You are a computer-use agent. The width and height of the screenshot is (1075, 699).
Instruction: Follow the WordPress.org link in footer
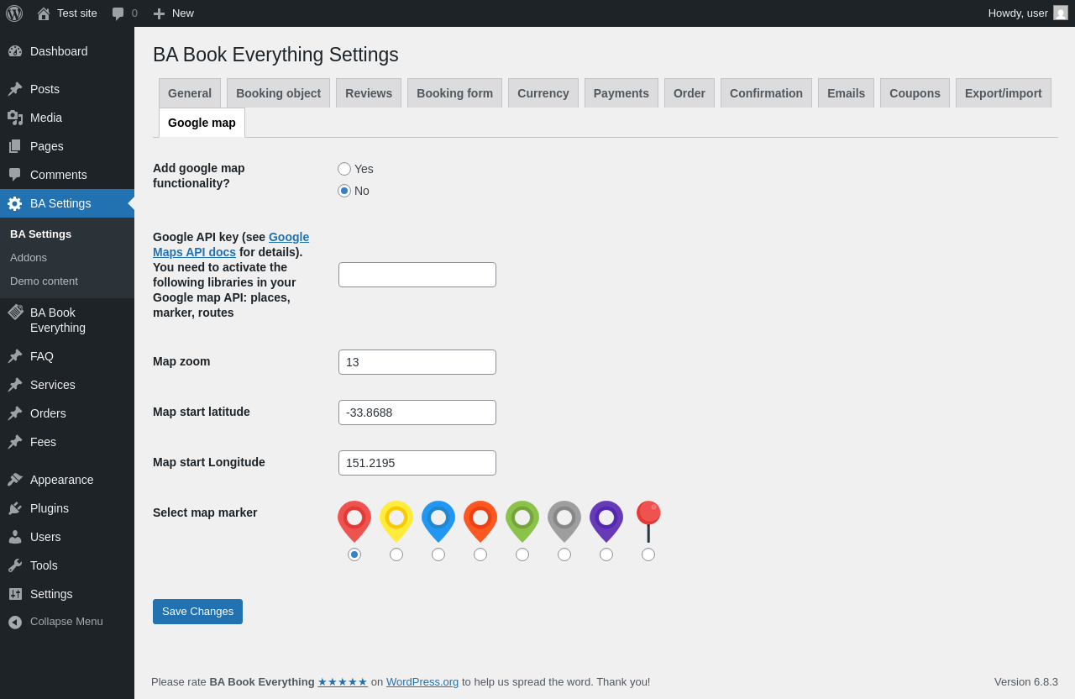click(x=422, y=682)
